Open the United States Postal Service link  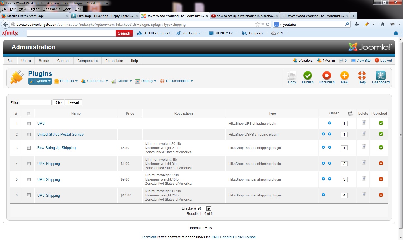coord(60,135)
